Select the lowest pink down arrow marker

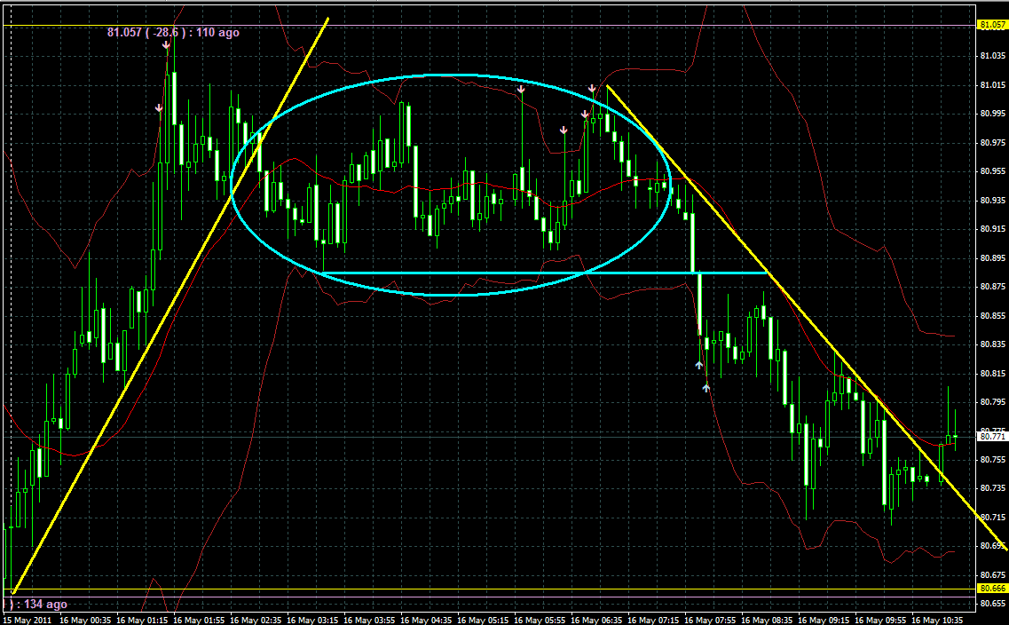click(564, 131)
